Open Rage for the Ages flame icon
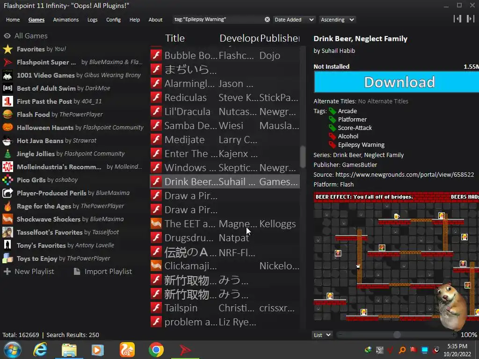This screenshot has height=359, width=479. pyautogui.click(x=7, y=206)
